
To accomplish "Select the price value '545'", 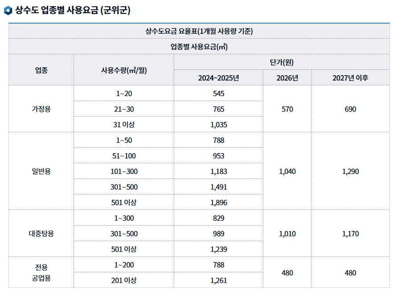I will pos(218,93).
